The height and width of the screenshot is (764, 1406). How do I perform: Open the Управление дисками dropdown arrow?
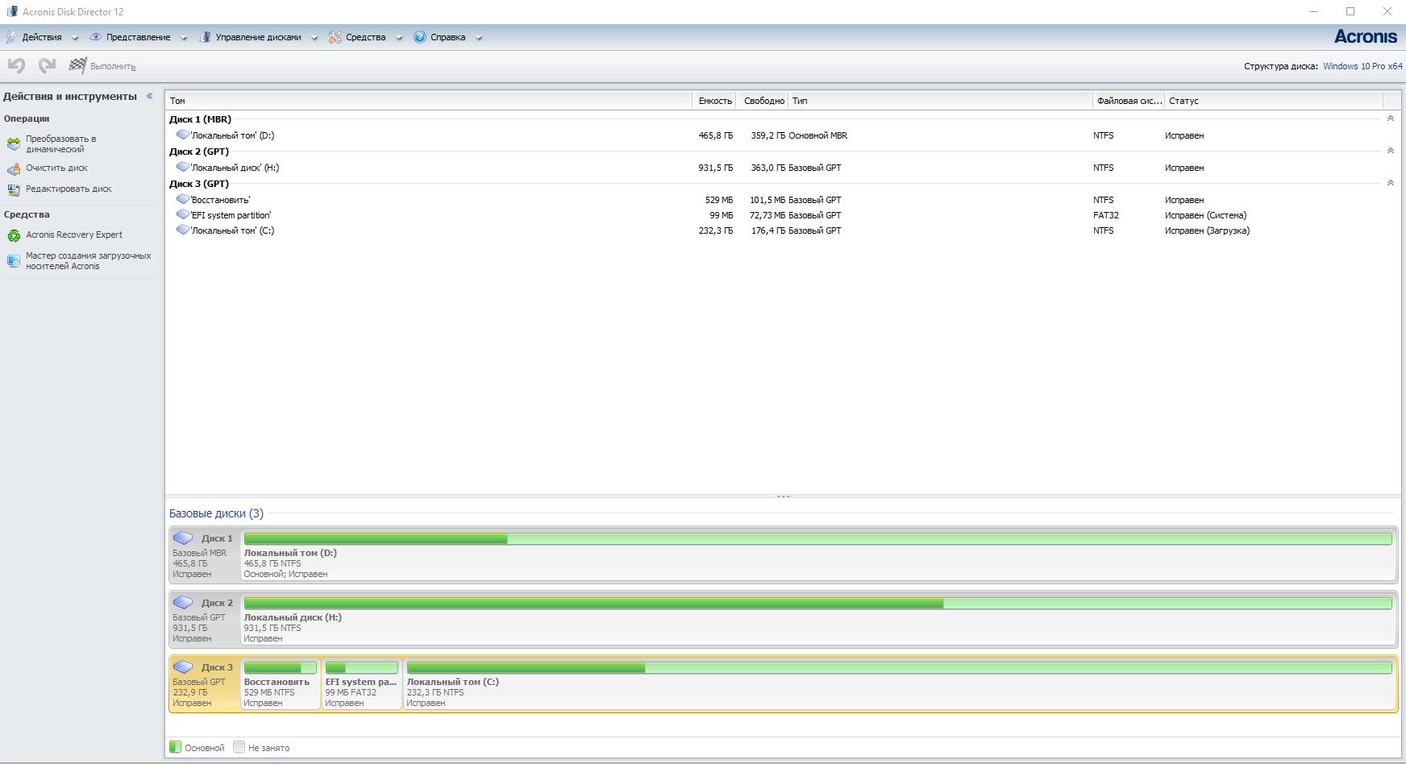[314, 38]
